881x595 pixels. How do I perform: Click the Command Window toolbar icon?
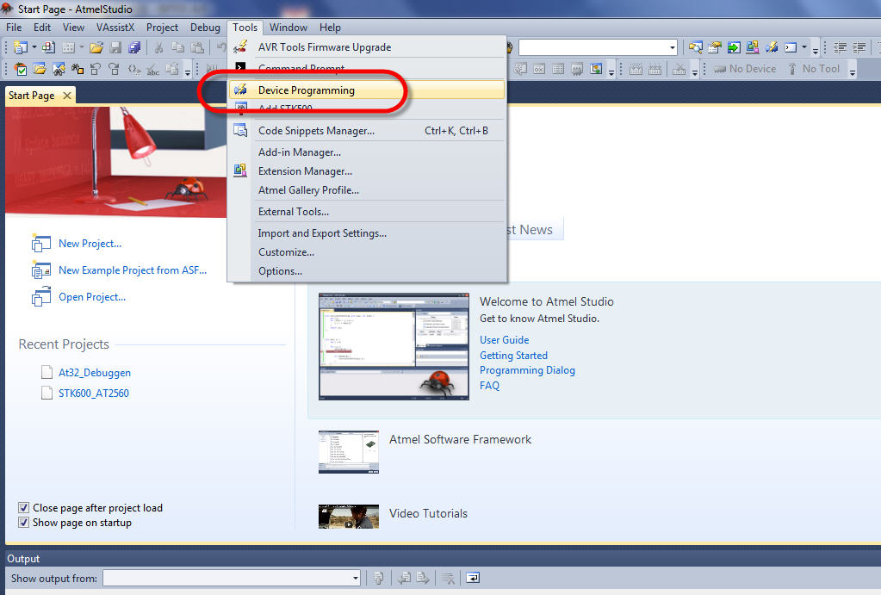click(791, 47)
